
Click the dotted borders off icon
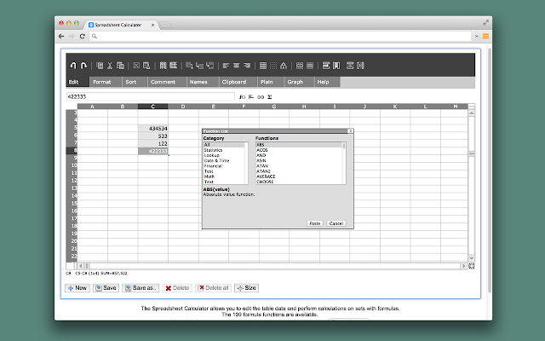tap(273, 66)
